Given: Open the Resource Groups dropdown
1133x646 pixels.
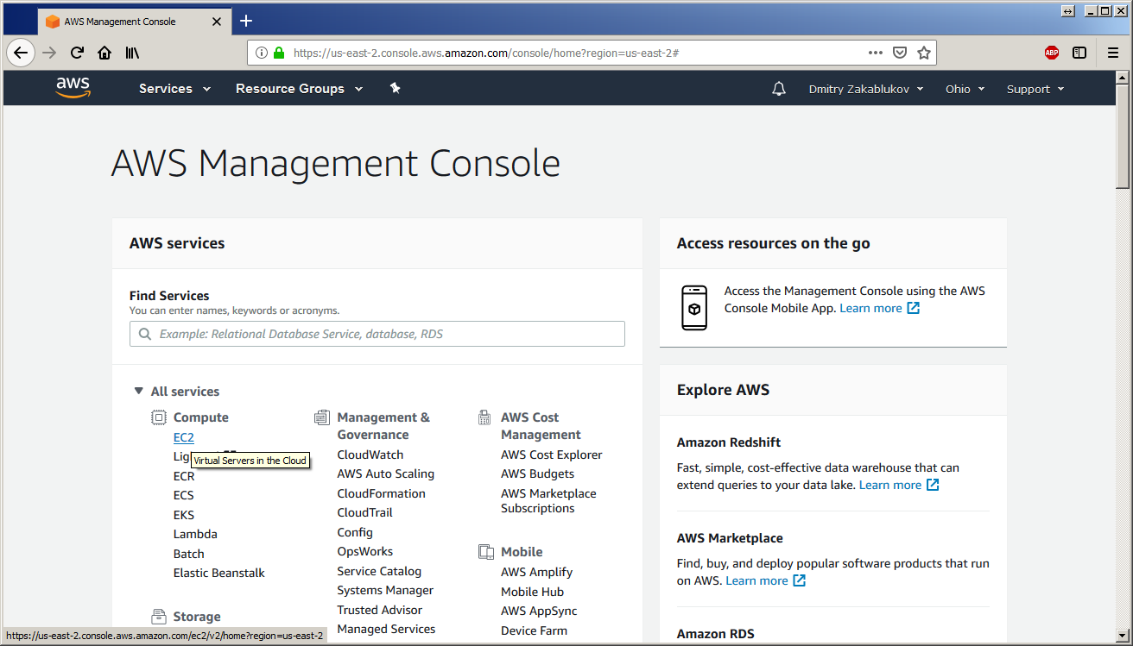Looking at the screenshot, I should (299, 89).
